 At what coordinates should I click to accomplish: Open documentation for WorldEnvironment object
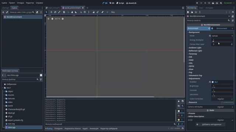(233, 16)
